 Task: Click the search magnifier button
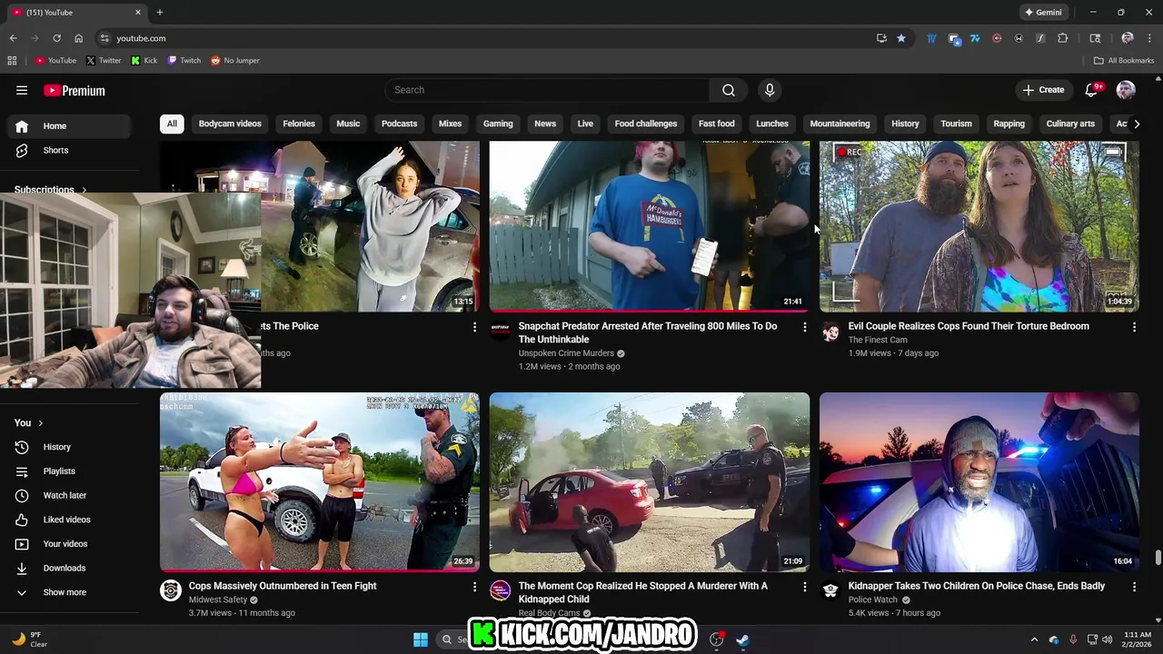pyautogui.click(x=729, y=90)
